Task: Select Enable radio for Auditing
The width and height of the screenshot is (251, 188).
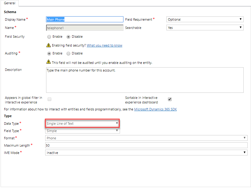Action: click(x=49, y=54)
